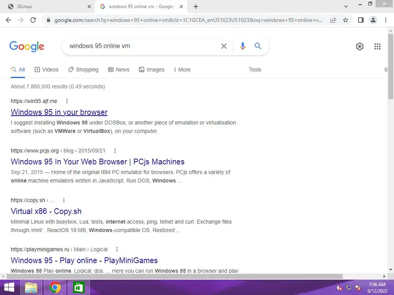Share this page via share icon
394x295 pixels.
333,20
